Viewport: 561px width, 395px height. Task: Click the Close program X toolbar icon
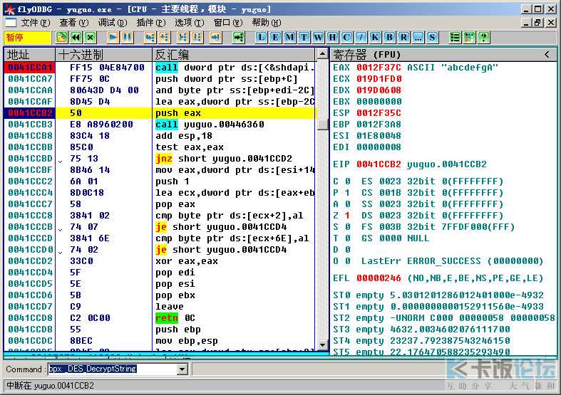click(91, 37)
